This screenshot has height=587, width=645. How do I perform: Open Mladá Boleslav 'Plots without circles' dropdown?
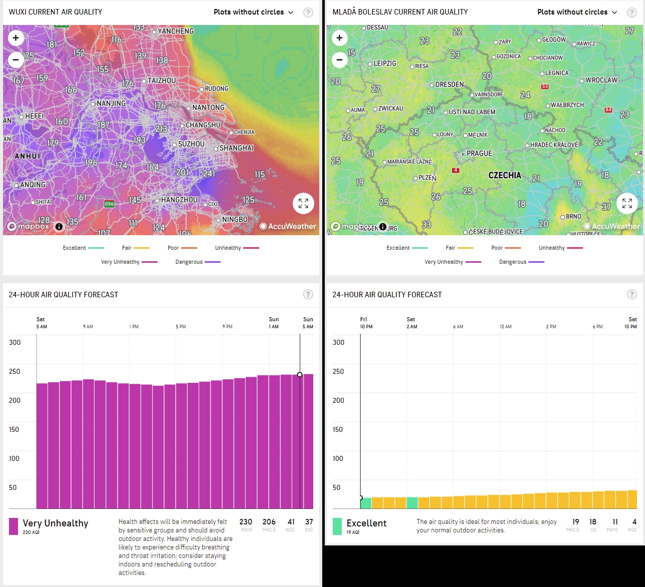[x=577, y=12]
